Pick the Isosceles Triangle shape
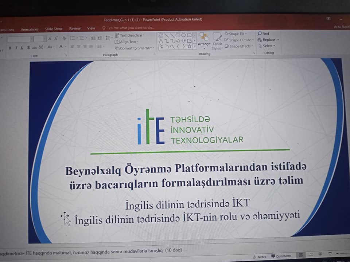Screen dimensions: 350x262 coord(161,41)
